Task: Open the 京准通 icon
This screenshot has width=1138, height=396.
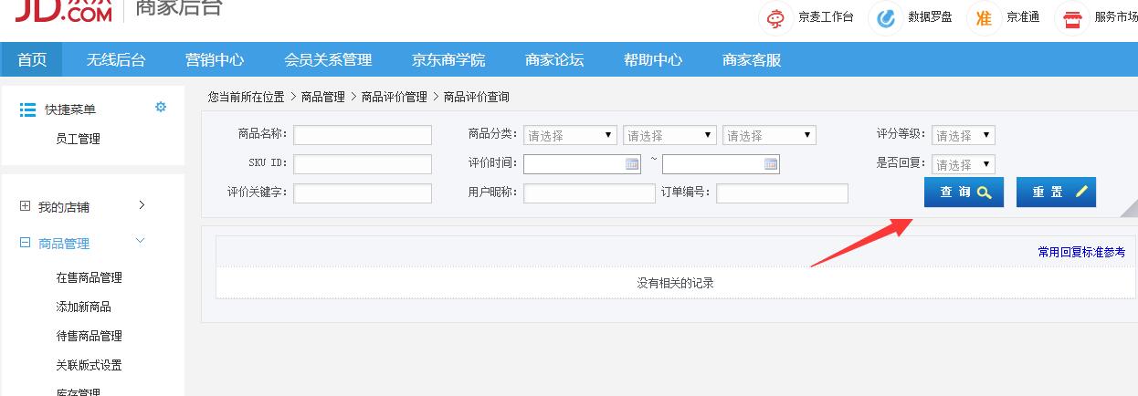Action: click(984, 17)
